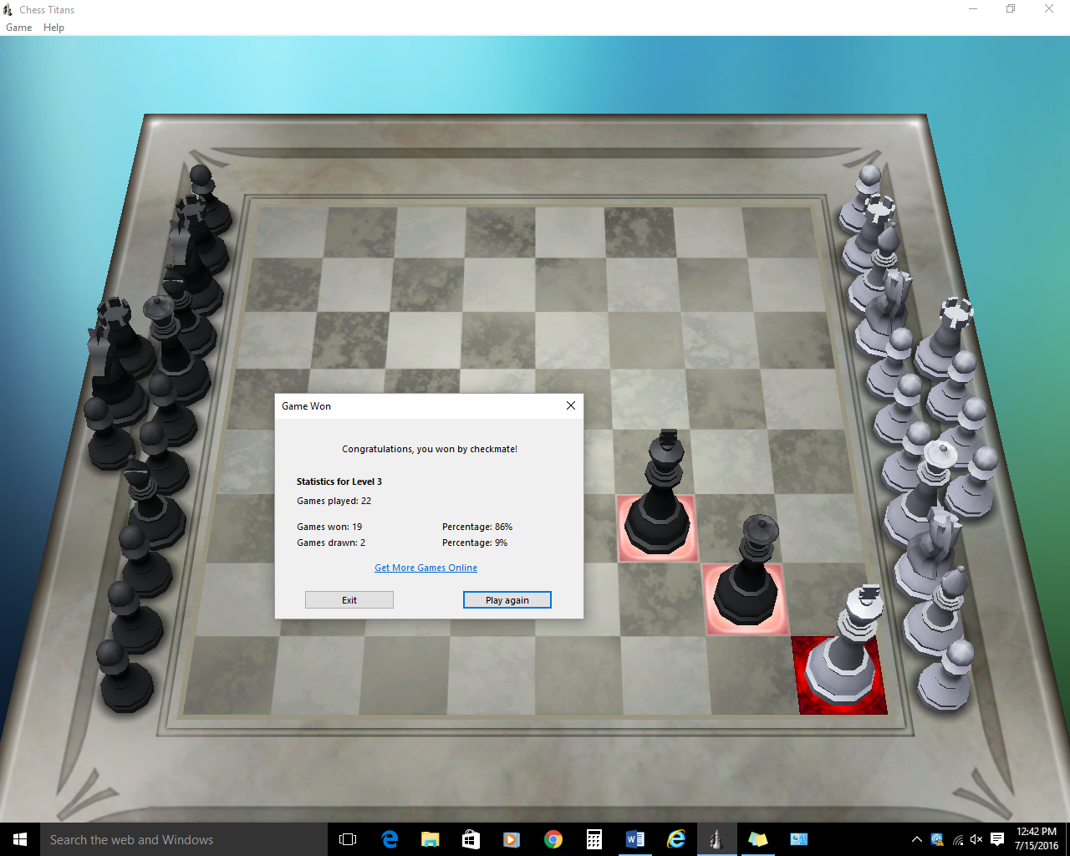The image size is (1070, 856).
Task: Restore down the Chess Titans window
Action: pos(1011,9)
